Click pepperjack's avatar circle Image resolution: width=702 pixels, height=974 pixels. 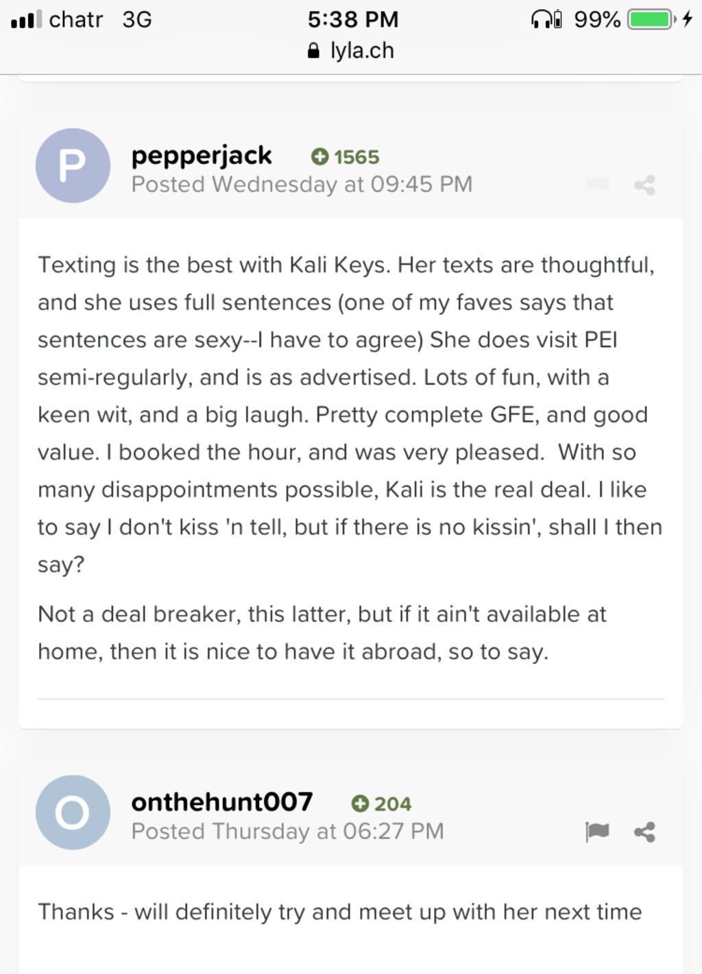click(x=73, y=165)
